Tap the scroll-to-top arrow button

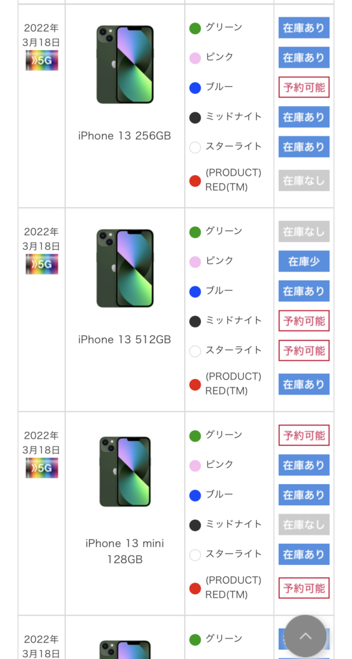(306, 636)
